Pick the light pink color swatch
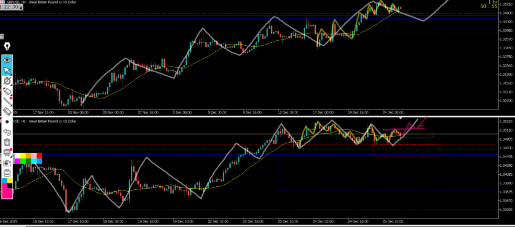This screenshot has width=515, height=227. [34, 156]
